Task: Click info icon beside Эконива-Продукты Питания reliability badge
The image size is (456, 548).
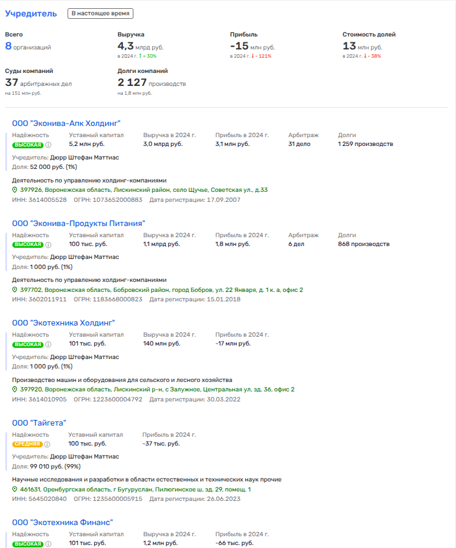Action: click(x=49, y=244)
